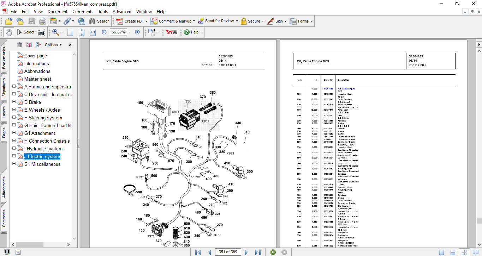Click the Create PDF button
Image resolution: width=482 pixels, height=256 pixels.
[x=131, y=21]
